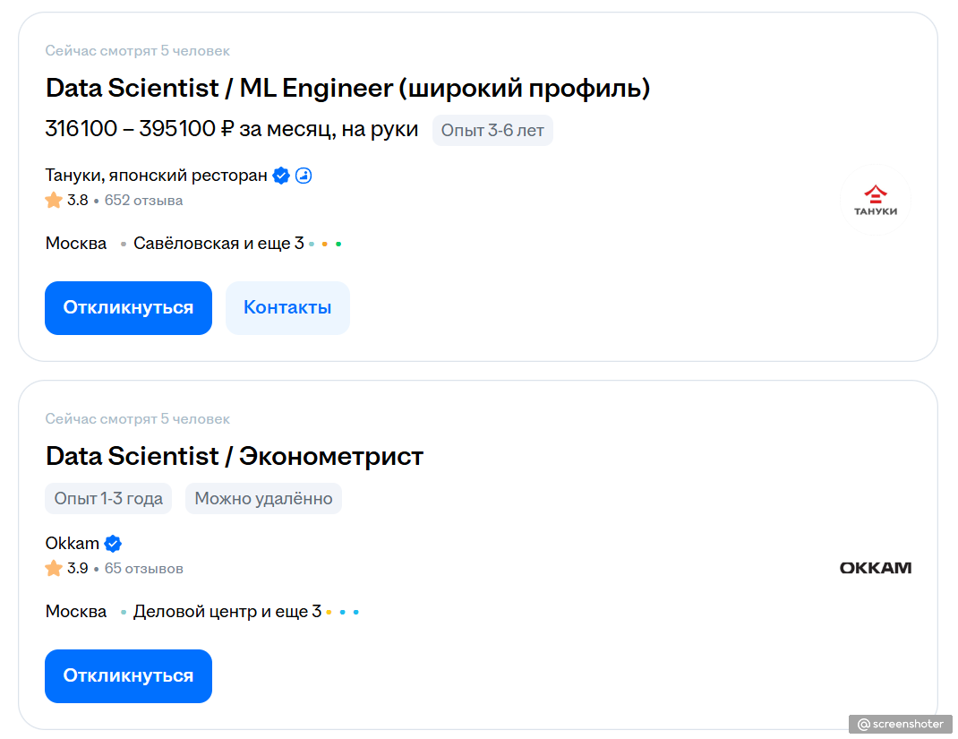958x739 pixels.
Task: Click the OKKAM company logo
Action: (875, 568)
